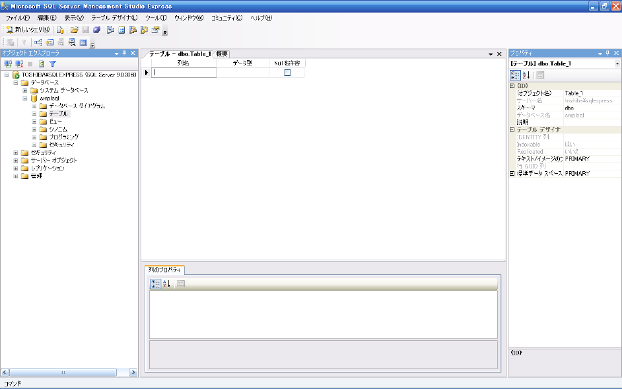
Task: Click the Relationships icon in designer toolbar
Action: click(38, 43)
